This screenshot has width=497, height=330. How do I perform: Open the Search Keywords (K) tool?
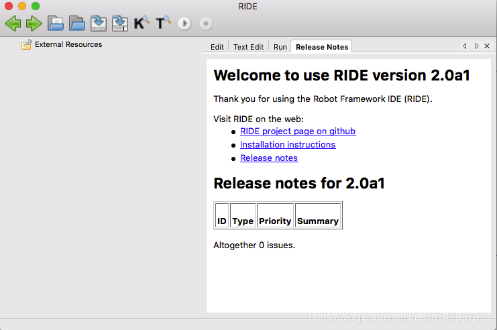coord(142,23)
